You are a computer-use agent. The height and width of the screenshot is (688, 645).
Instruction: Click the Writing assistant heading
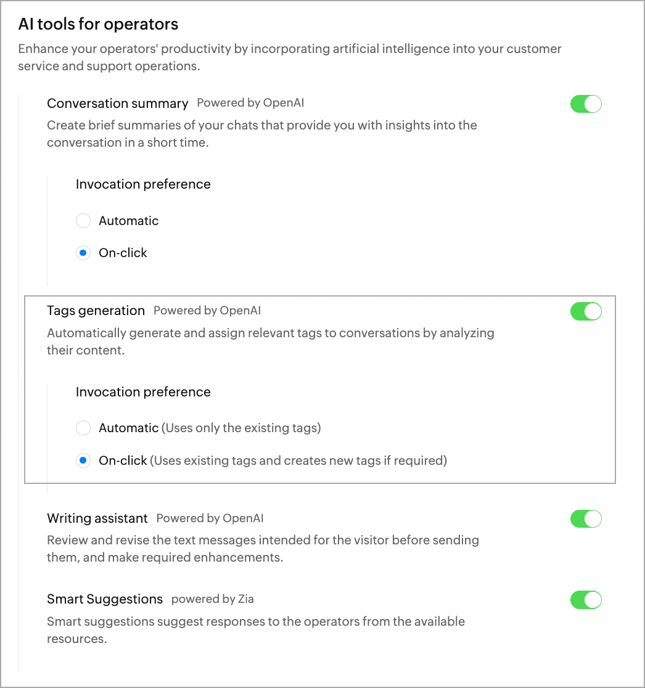click(97, 518)
